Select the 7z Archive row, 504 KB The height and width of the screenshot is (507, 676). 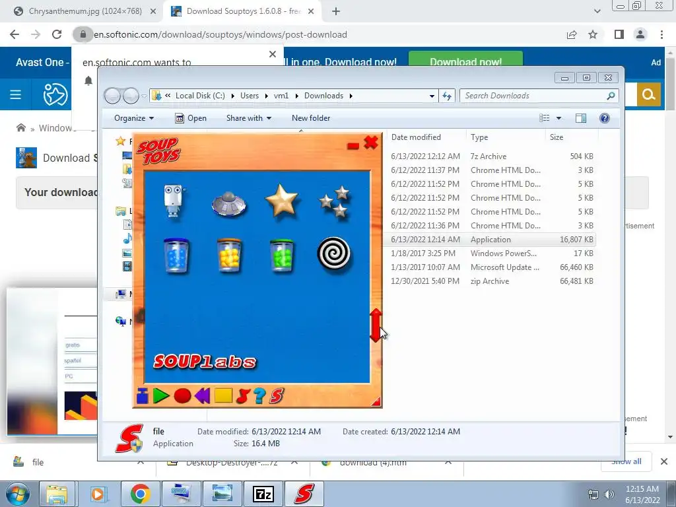491,156
